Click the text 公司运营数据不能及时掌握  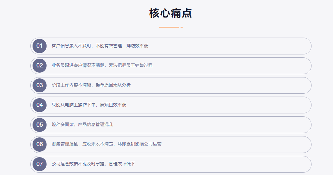click(78, 164)
